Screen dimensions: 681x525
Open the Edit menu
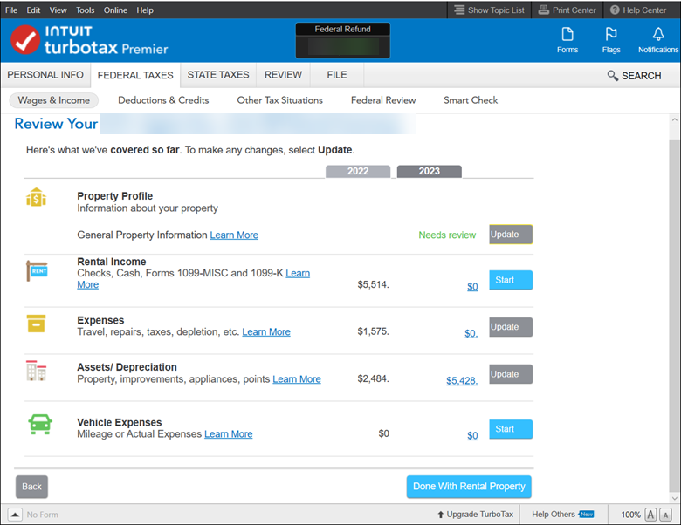(x=33, y=10)
